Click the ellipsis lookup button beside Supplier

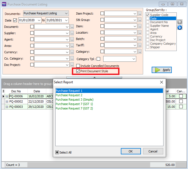coord(72,33)
